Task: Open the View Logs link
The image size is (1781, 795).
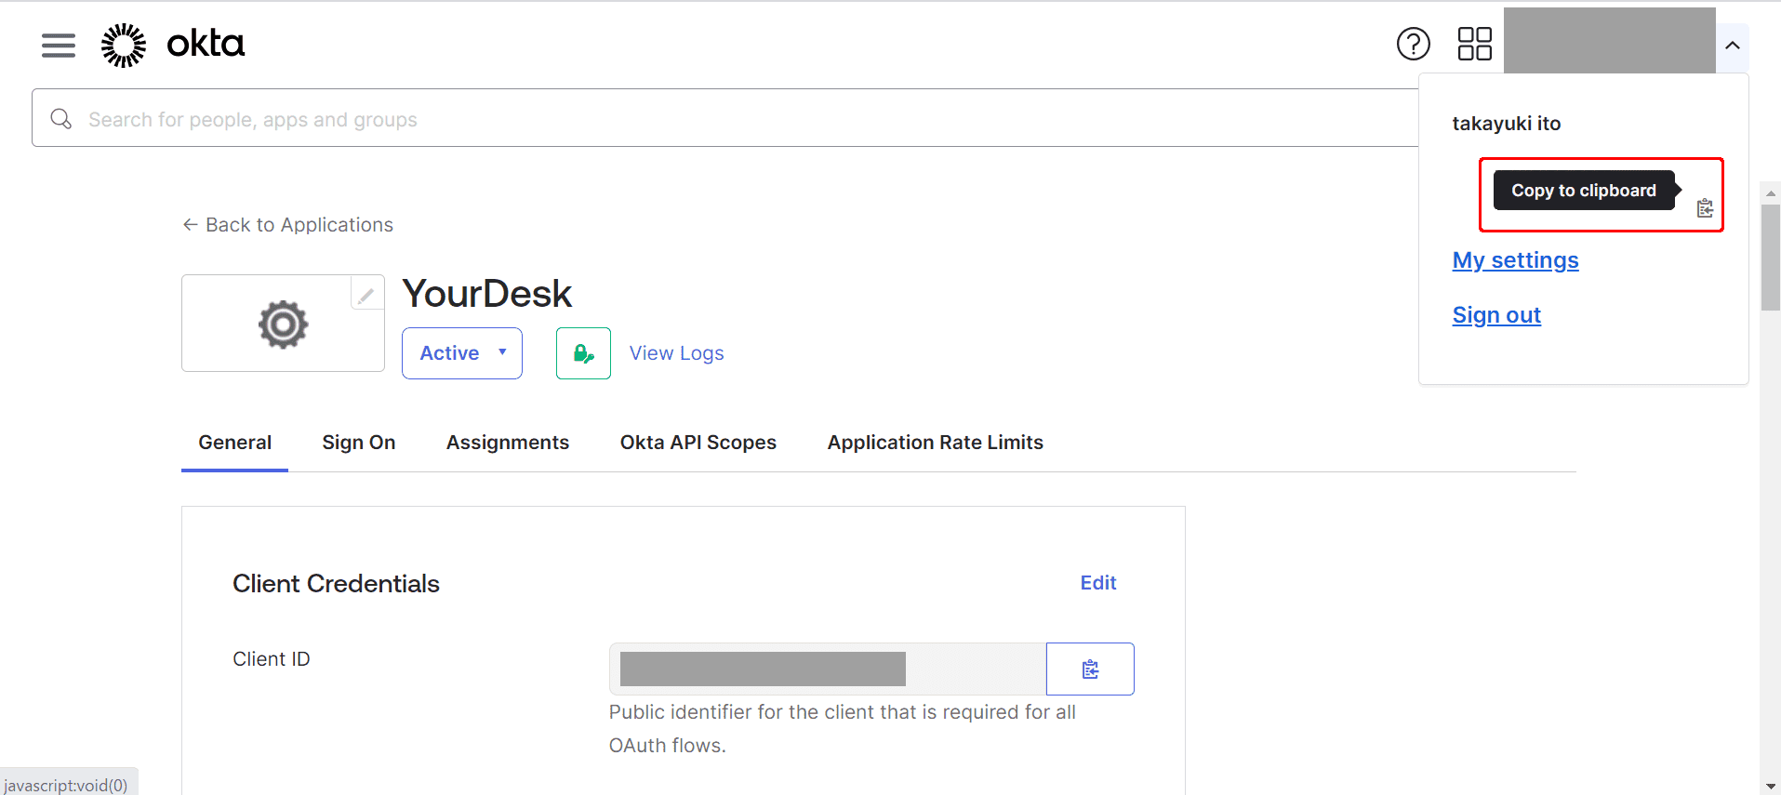Action: [x=677, y=353]
